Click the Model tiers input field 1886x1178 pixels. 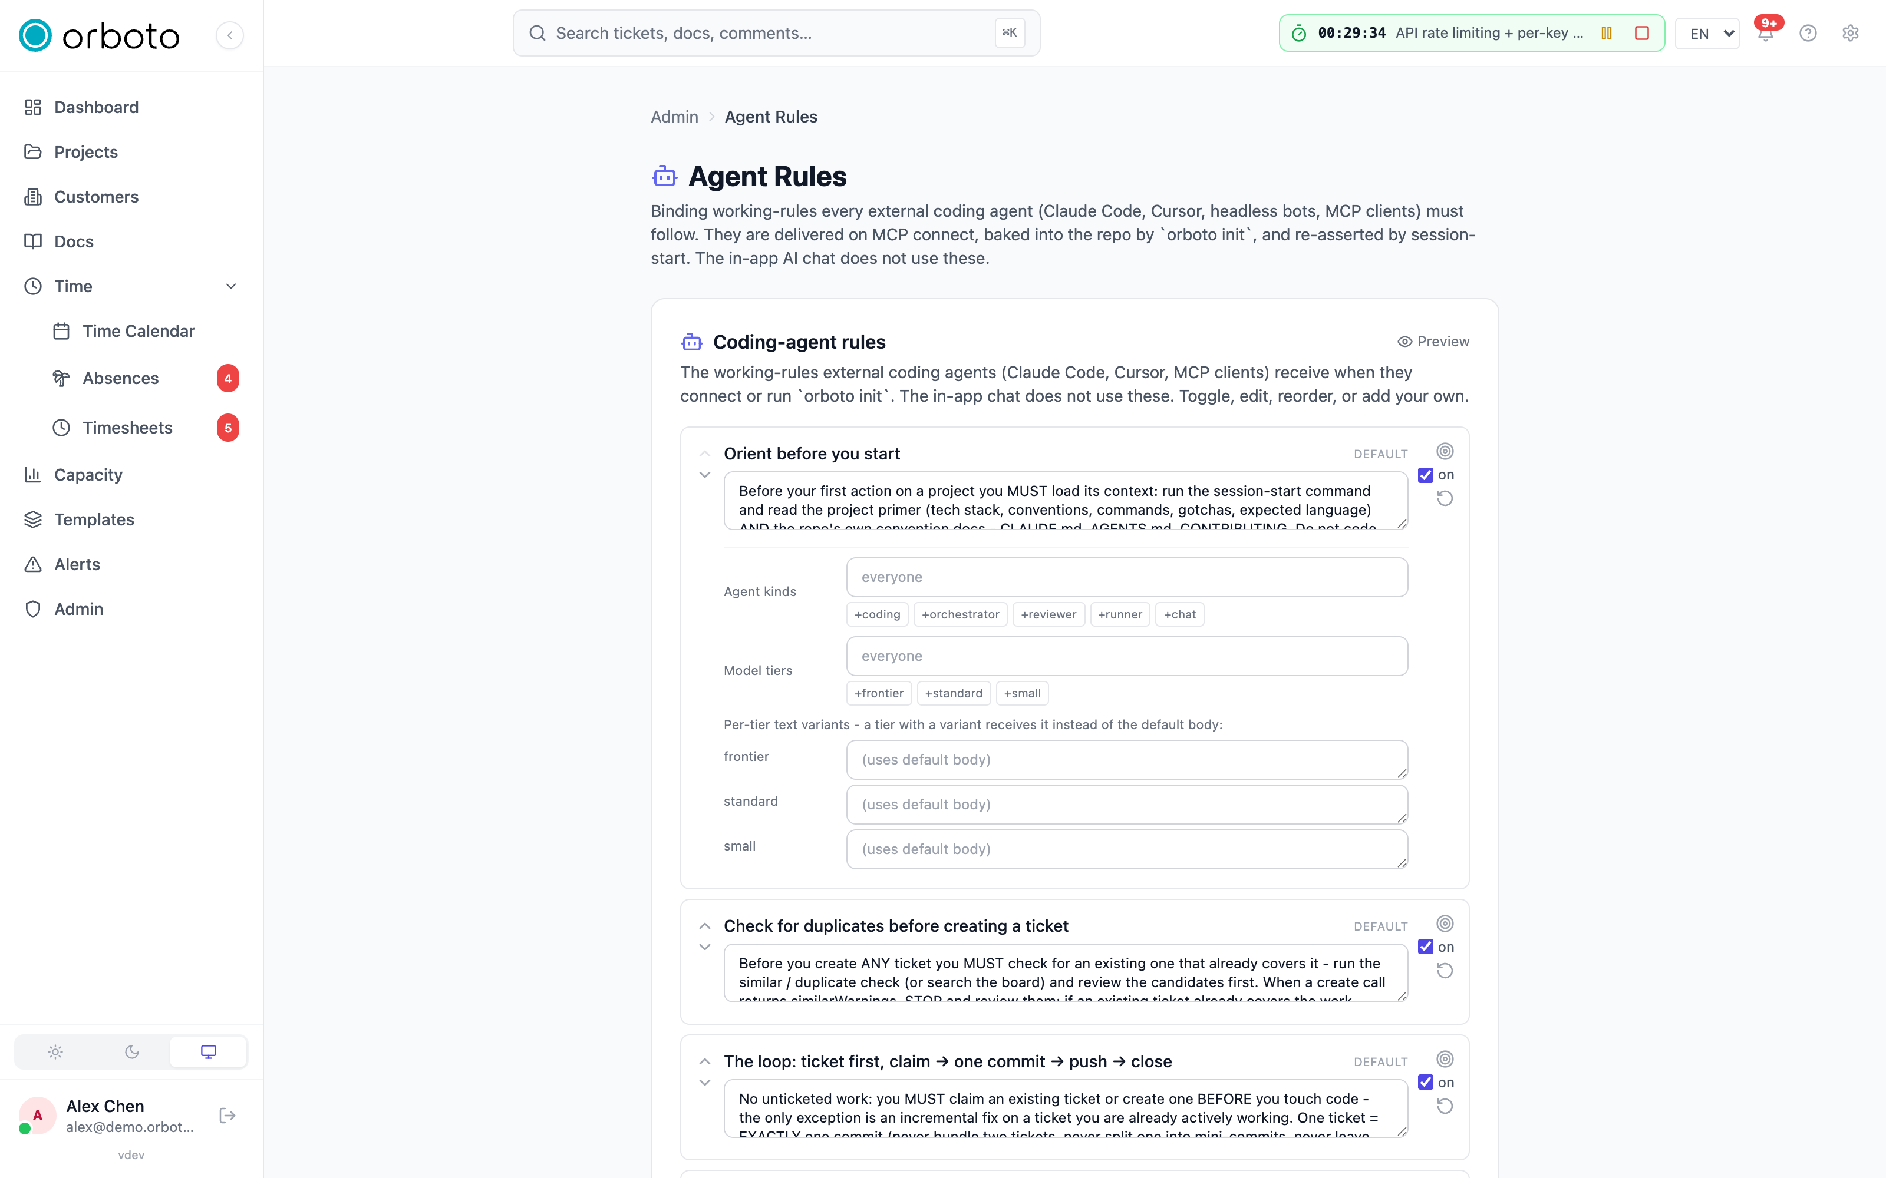click(1127, 656)
